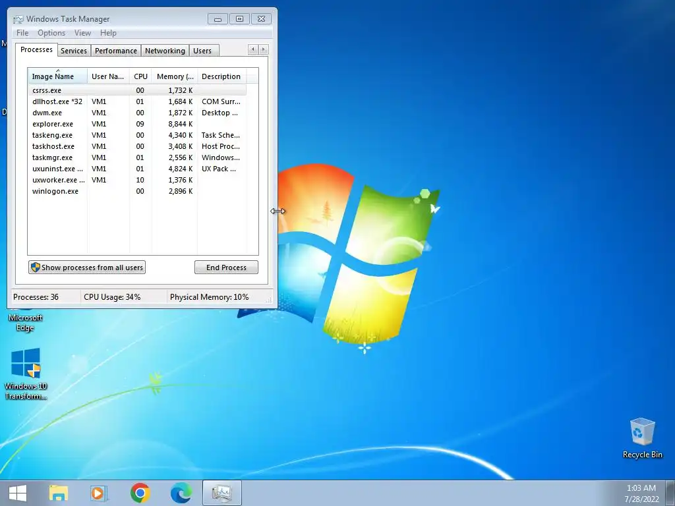Click the 8,844 K memory value
This screenshot has width=675, height=506.
pyautogui.click(x=181, y=124)
